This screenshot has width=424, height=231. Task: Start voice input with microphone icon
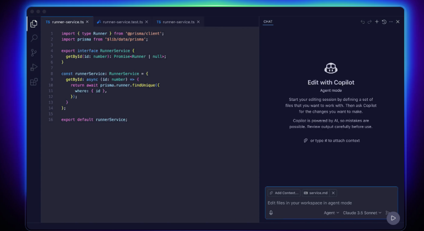click(271, 213)
